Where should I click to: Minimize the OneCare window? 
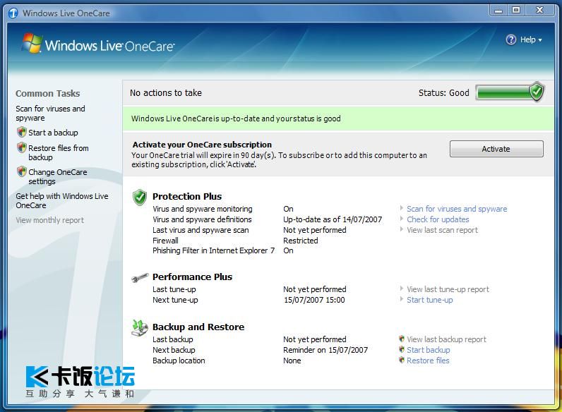(498, 11)
